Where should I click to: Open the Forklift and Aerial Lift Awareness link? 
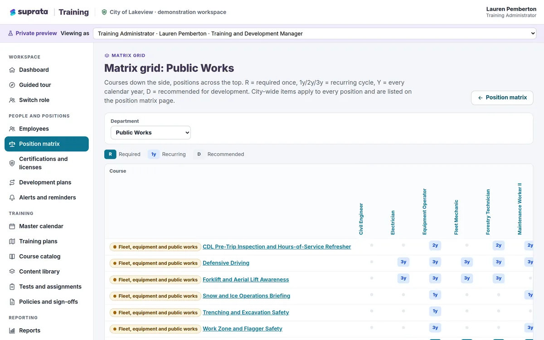[246, 280]
